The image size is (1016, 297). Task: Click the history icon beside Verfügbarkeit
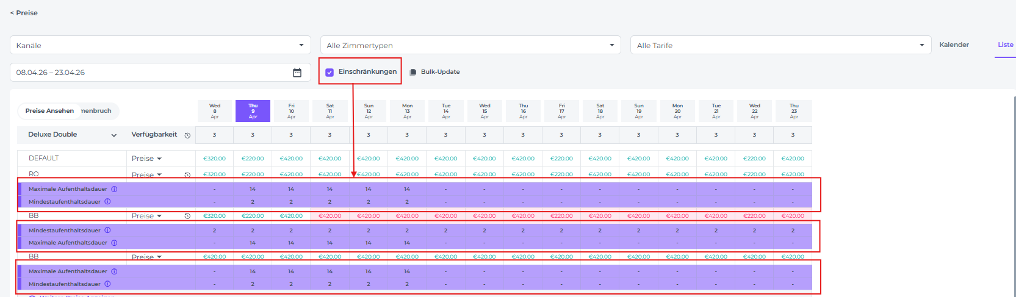(x=187, y=135)
